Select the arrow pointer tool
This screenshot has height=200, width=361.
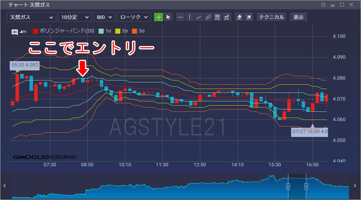pyautogui.click(x=168, y=17)
